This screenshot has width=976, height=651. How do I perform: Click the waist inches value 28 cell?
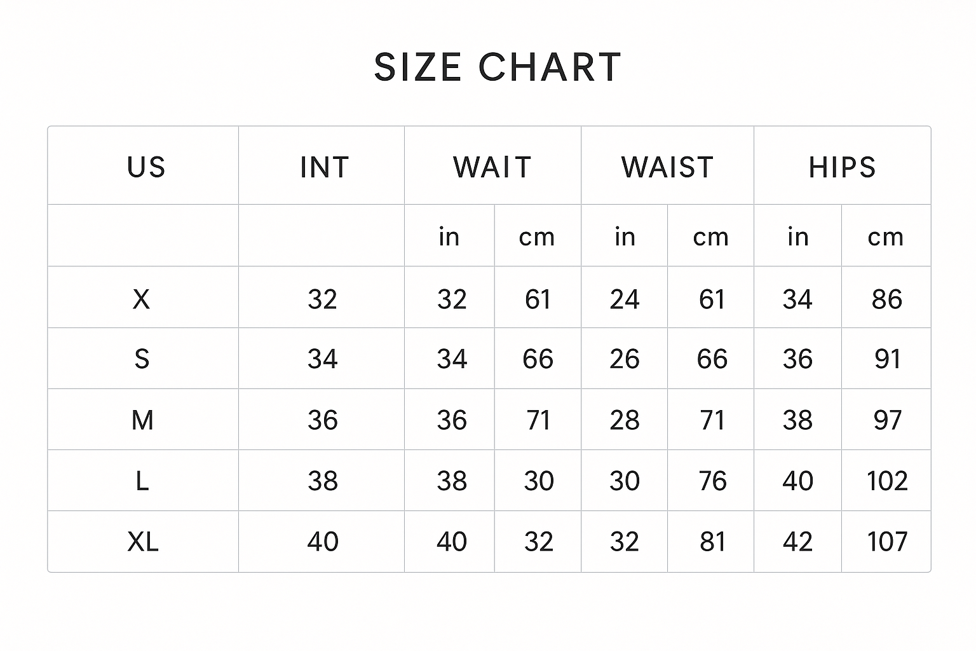point(624,420)
